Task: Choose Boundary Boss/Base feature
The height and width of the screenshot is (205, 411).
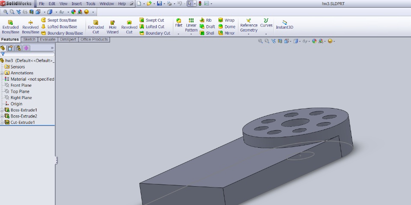Action: click(x=62, y=33)
